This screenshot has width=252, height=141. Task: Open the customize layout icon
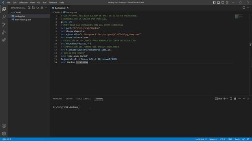227,2
